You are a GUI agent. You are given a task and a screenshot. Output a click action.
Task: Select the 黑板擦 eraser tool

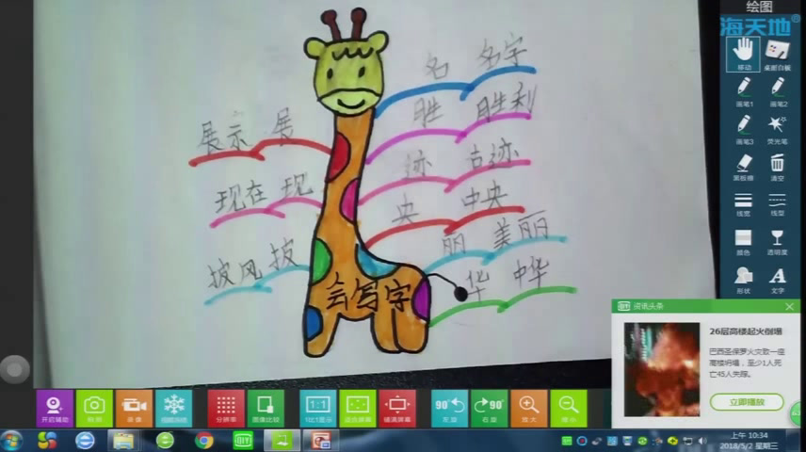click(x=744, y=164)
